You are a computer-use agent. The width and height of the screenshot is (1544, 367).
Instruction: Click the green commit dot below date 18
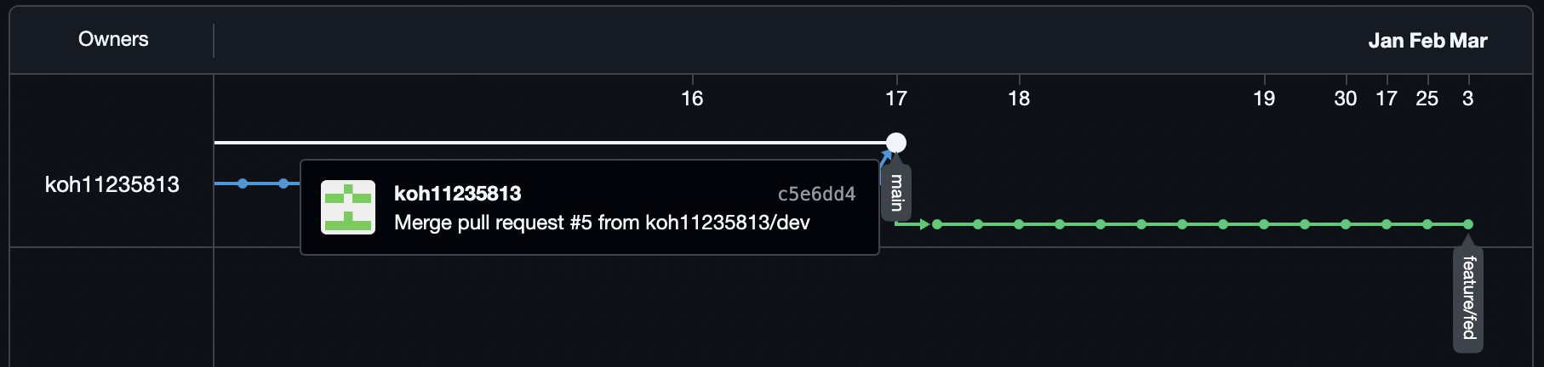(x=1019, y=224)
